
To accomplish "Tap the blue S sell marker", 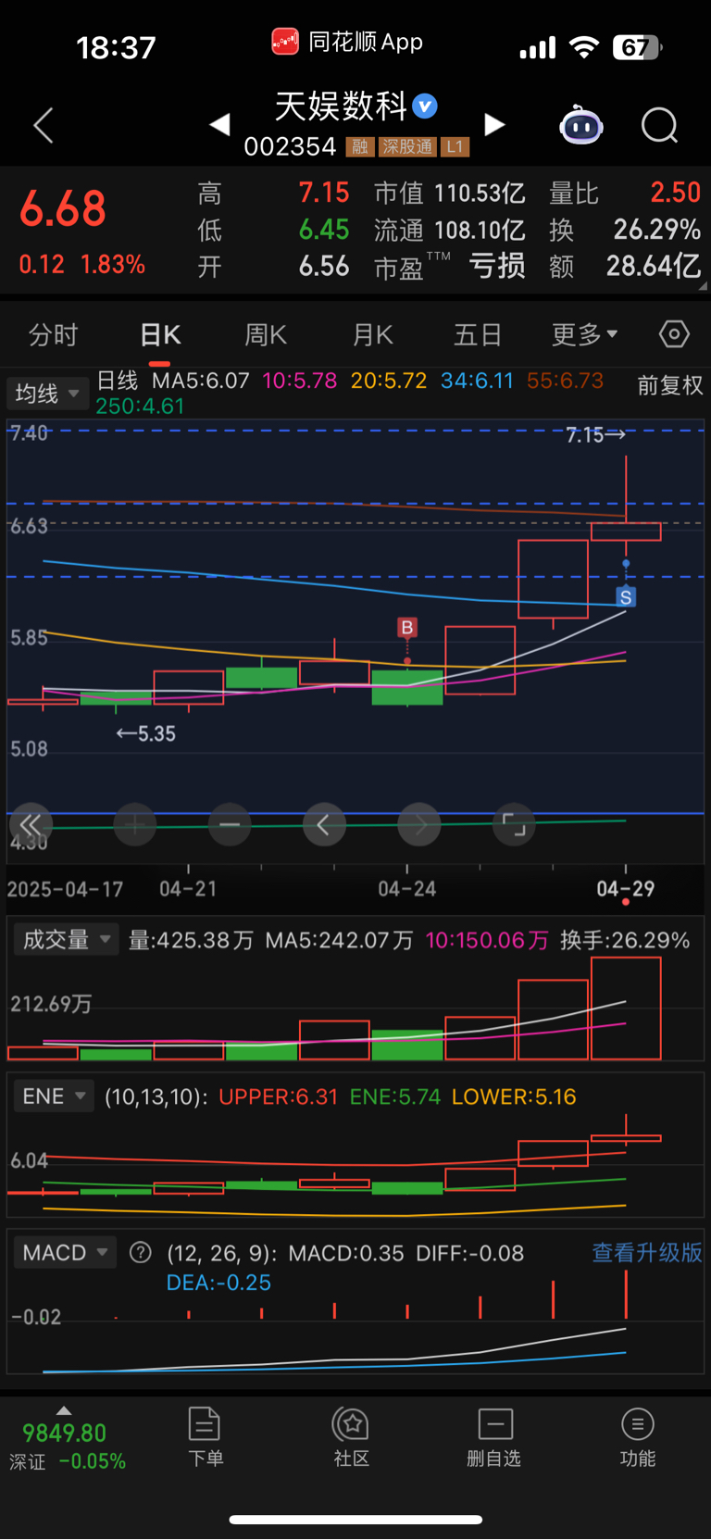I will 627,597.
